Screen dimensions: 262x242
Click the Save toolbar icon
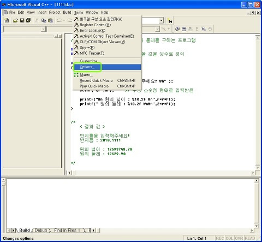[22, 20]
